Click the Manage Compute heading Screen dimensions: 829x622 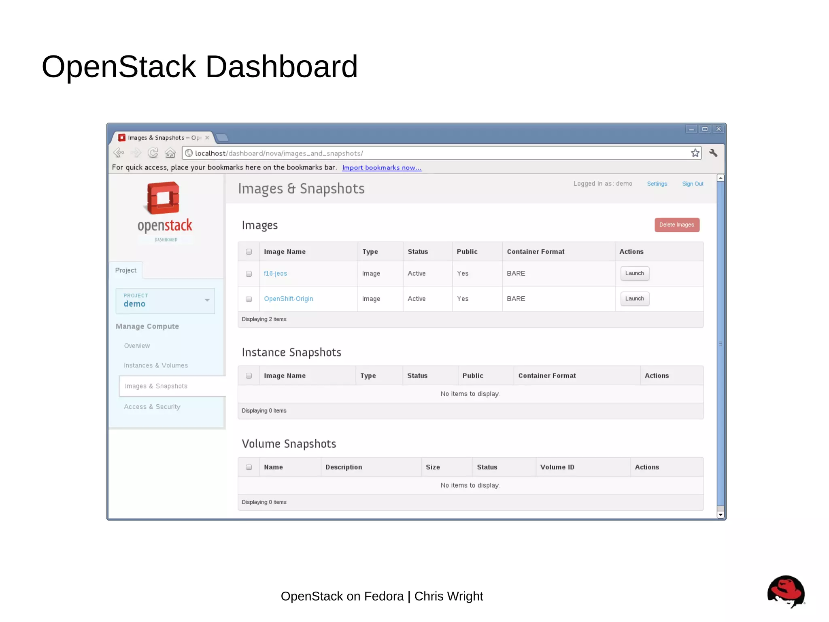147,326
